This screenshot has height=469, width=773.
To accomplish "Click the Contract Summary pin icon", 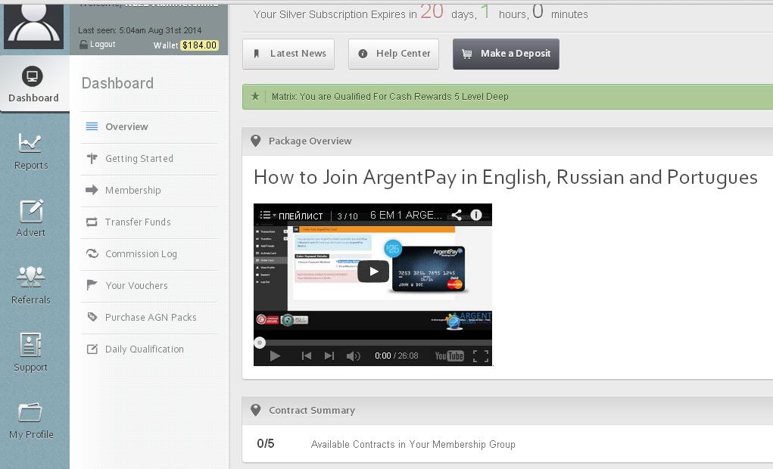I will pyautogui.click(x=255, y=410).
